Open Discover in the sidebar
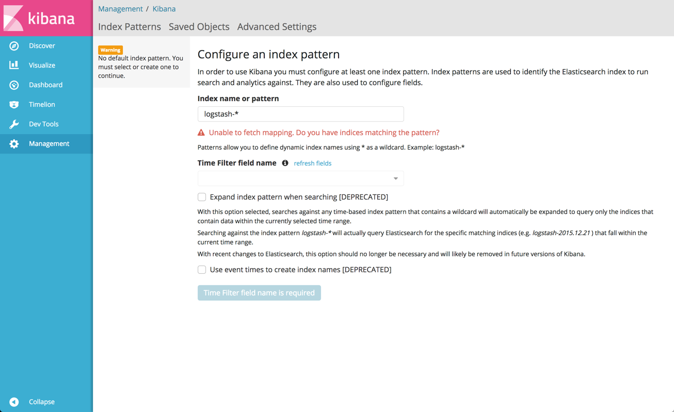The image size is (674, 412). 46,46
